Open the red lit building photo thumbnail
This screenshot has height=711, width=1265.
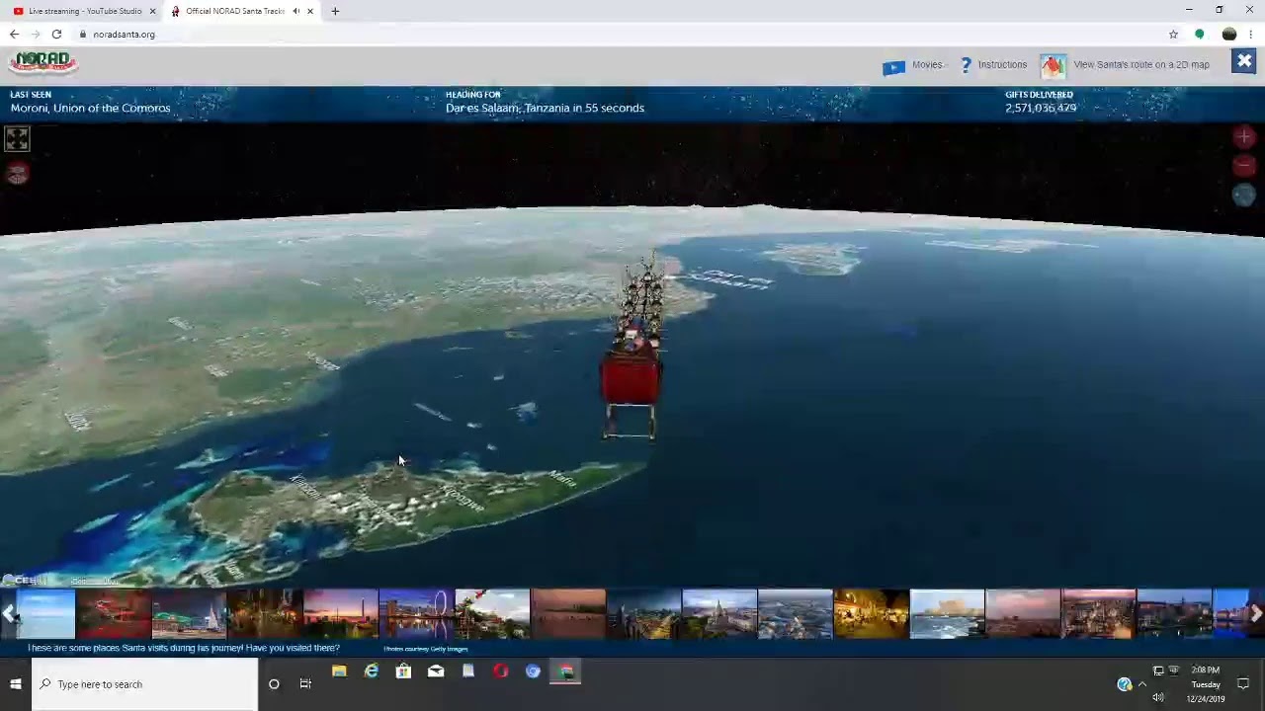114,614
